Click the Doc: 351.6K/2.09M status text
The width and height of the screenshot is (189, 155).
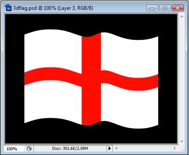point(70,149)
